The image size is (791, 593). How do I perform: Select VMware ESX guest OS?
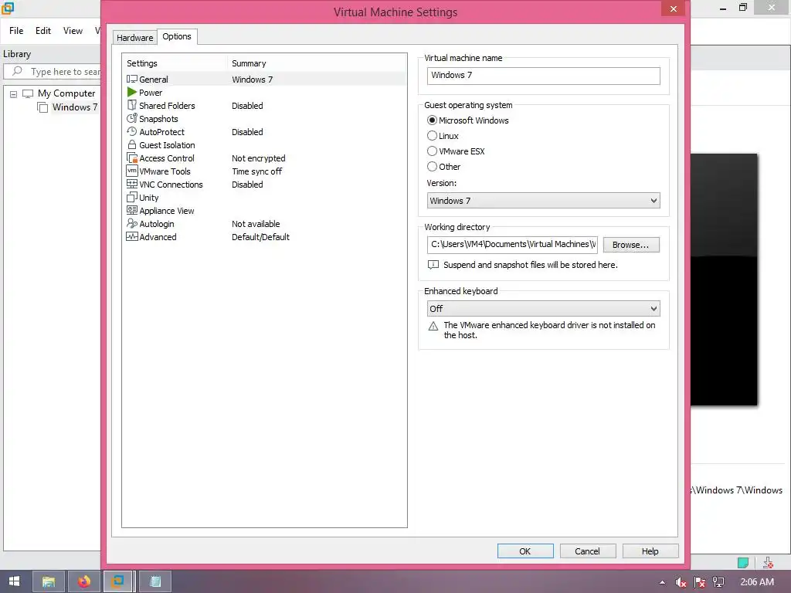tap(432, 151)
